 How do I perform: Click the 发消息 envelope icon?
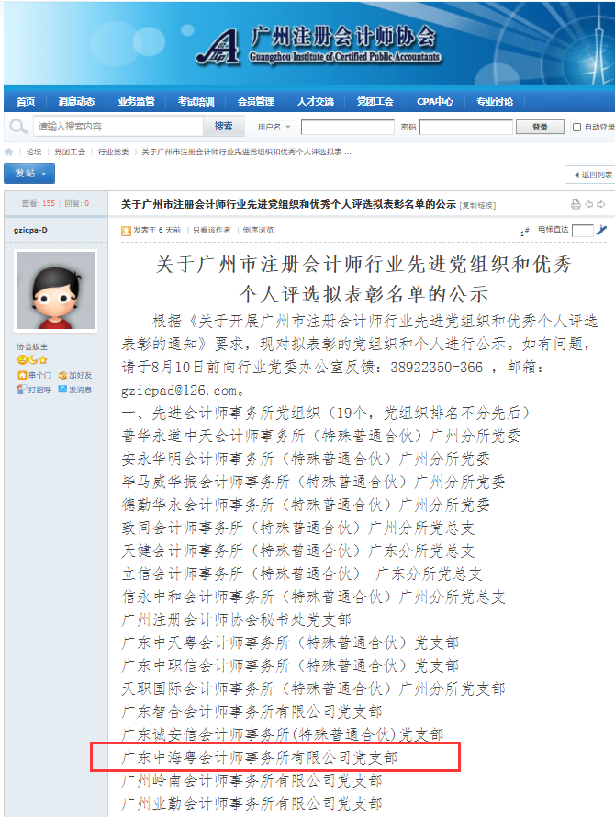(62, 390)
